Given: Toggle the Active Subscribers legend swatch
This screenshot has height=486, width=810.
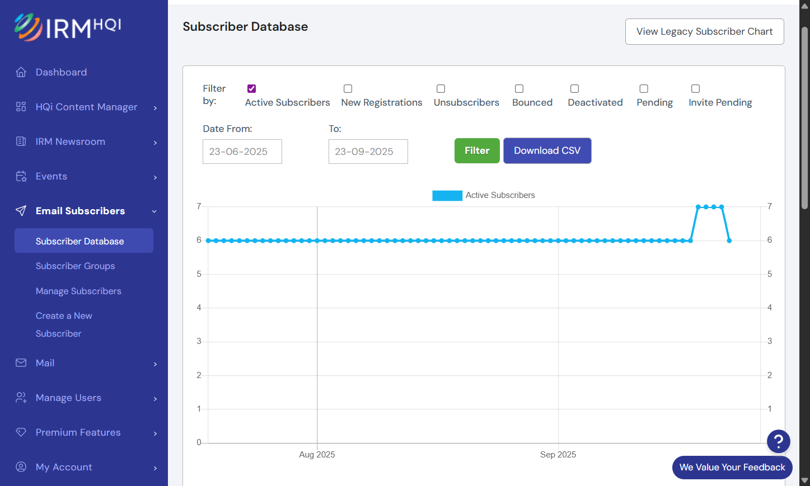Looking at the screenshot, I should [x=447, y=196].
